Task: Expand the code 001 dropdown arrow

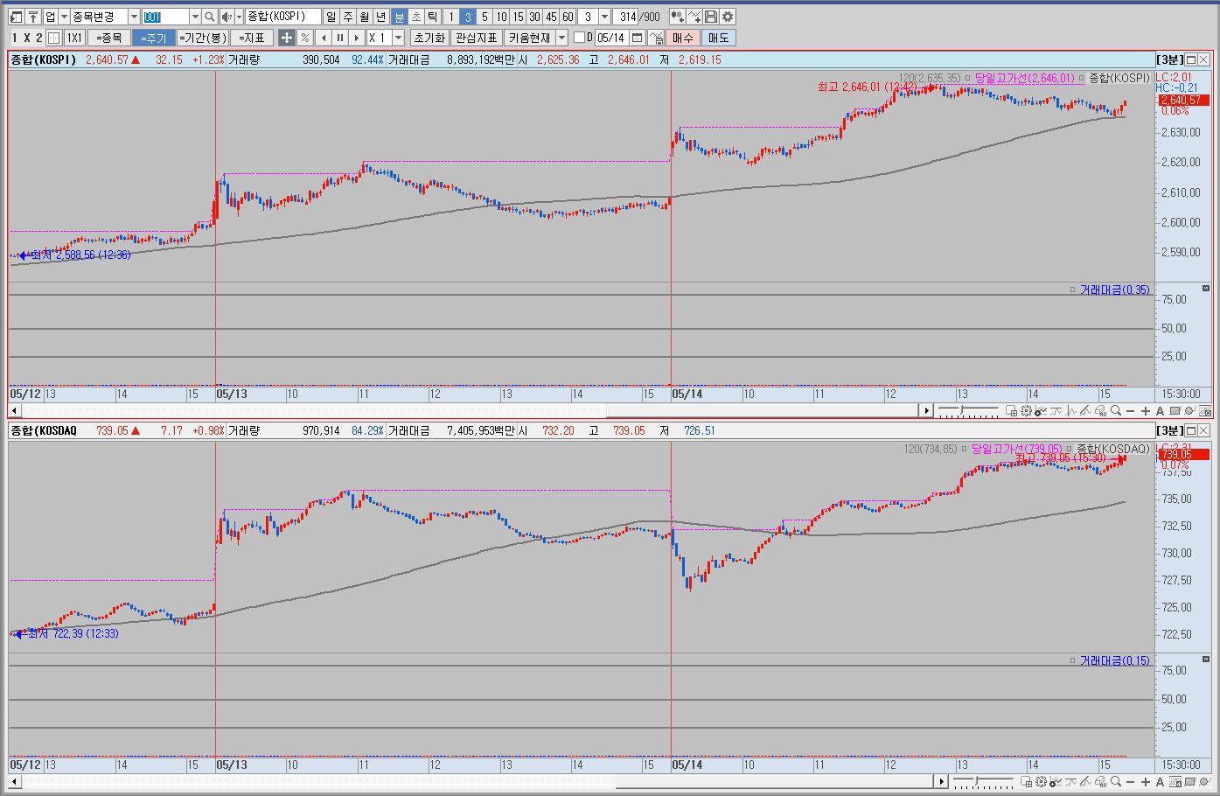Action: tap(195, 17)
